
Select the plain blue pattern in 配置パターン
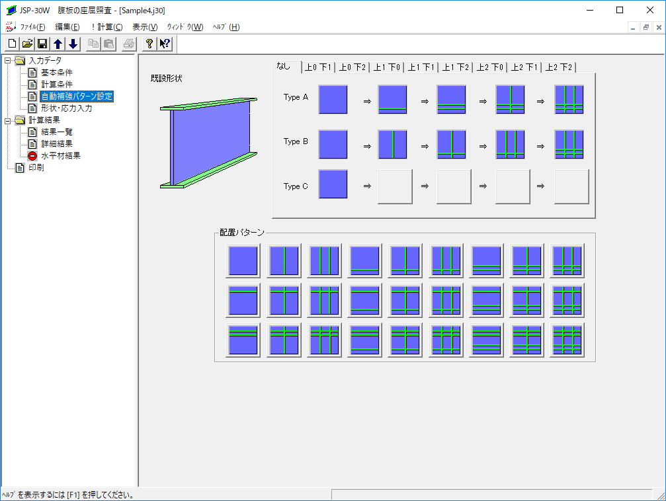[x=244, y=260]
